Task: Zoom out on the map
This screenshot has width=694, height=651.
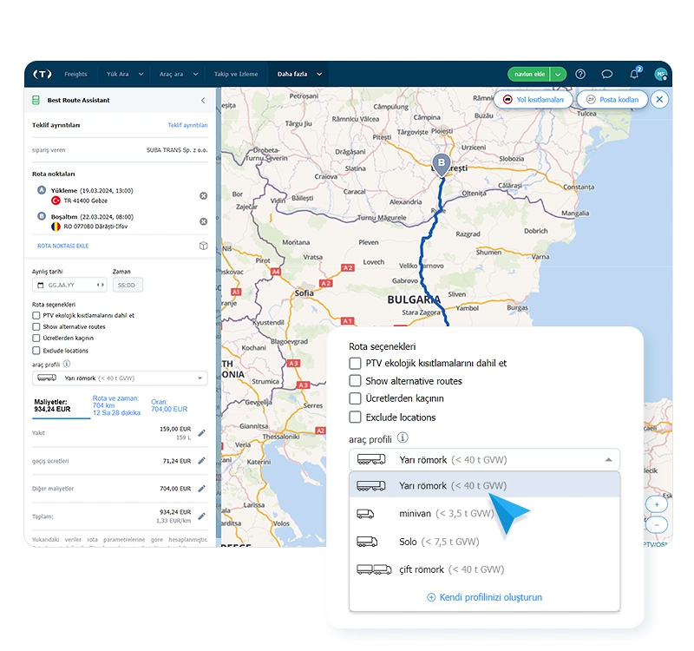Action: (x=657, y=525)
